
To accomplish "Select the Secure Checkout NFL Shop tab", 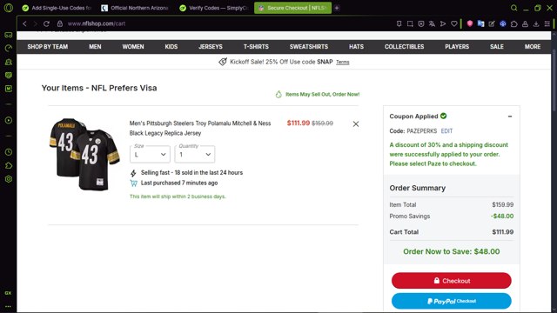I will (292, 8).
